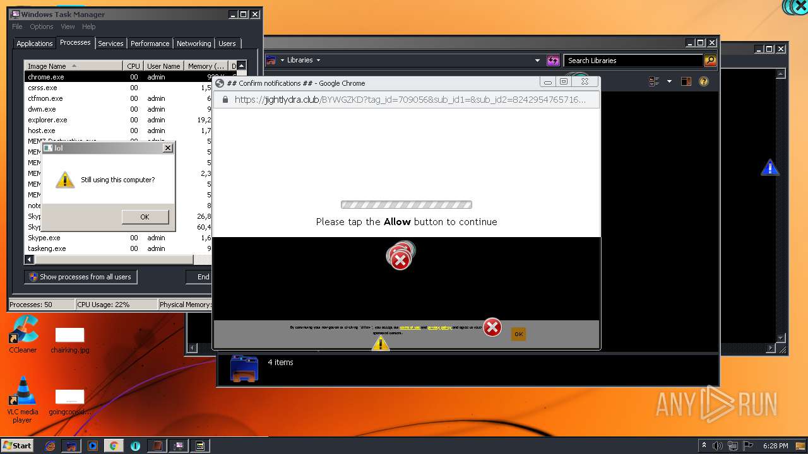808x454 pixels.
Task: Open the CCleaner desktop shortcut
Action: point(23,335)
